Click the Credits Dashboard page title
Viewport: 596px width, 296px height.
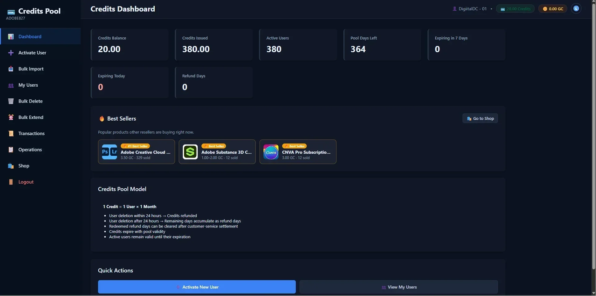click(123, 9)
